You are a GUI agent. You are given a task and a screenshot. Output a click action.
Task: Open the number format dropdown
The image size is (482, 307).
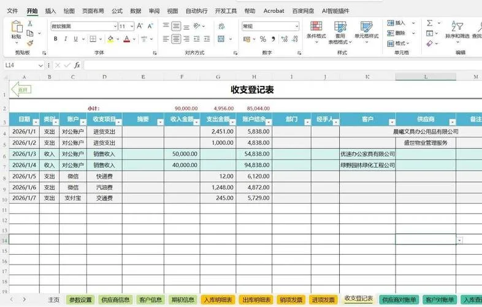click(296, 26)
